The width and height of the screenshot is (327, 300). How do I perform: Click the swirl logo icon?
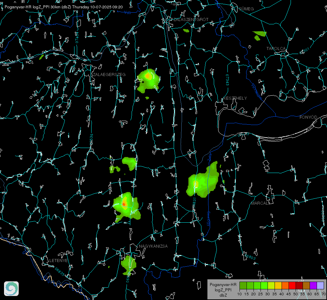[11, 289]
